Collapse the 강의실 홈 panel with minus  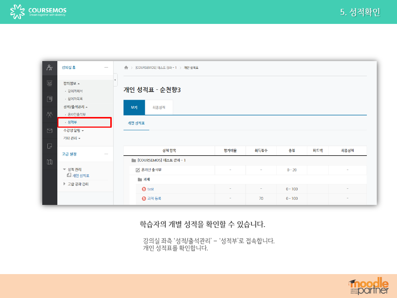pyautogui.click(x=106, y=68)
